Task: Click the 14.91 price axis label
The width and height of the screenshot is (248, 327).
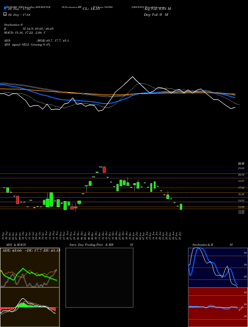Action: [241, 201]
